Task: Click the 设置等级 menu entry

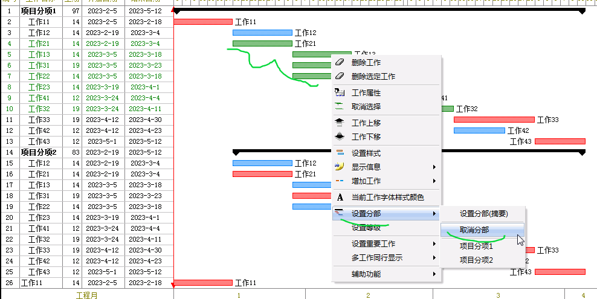Action: click(366, 228)
